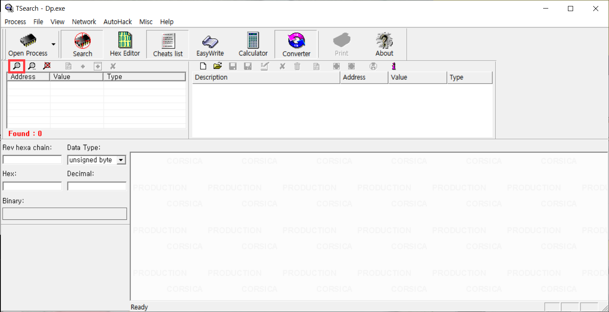The width and height of the screenshot is (609, 312).
Task: Create a new cheat list file
Action: [203, 66]
